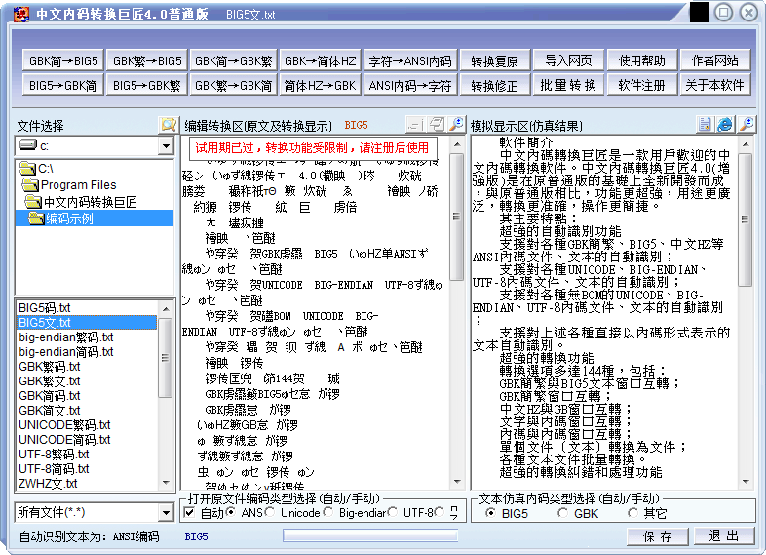
Task: Open 使用帮助 help button
Action: pyautogui.click(x=642, y=60)
